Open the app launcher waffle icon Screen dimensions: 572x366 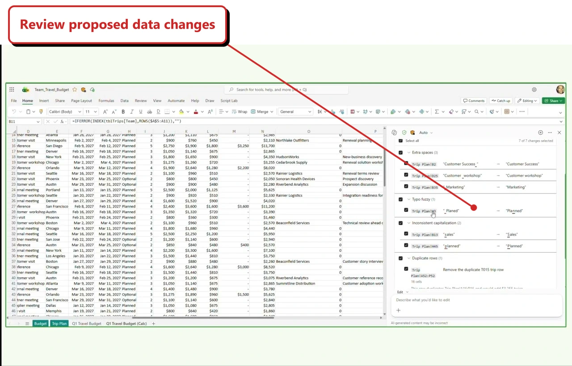tap(12, 90)
